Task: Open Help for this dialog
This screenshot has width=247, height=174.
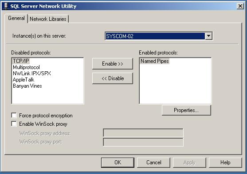Action: (x=225, y=162)
